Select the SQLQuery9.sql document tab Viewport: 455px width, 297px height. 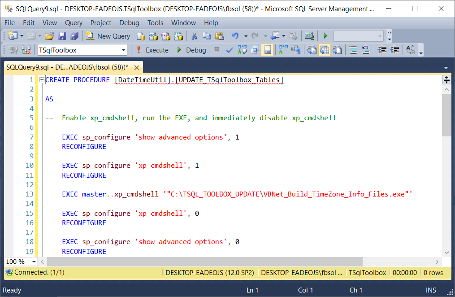coord(67,67)
